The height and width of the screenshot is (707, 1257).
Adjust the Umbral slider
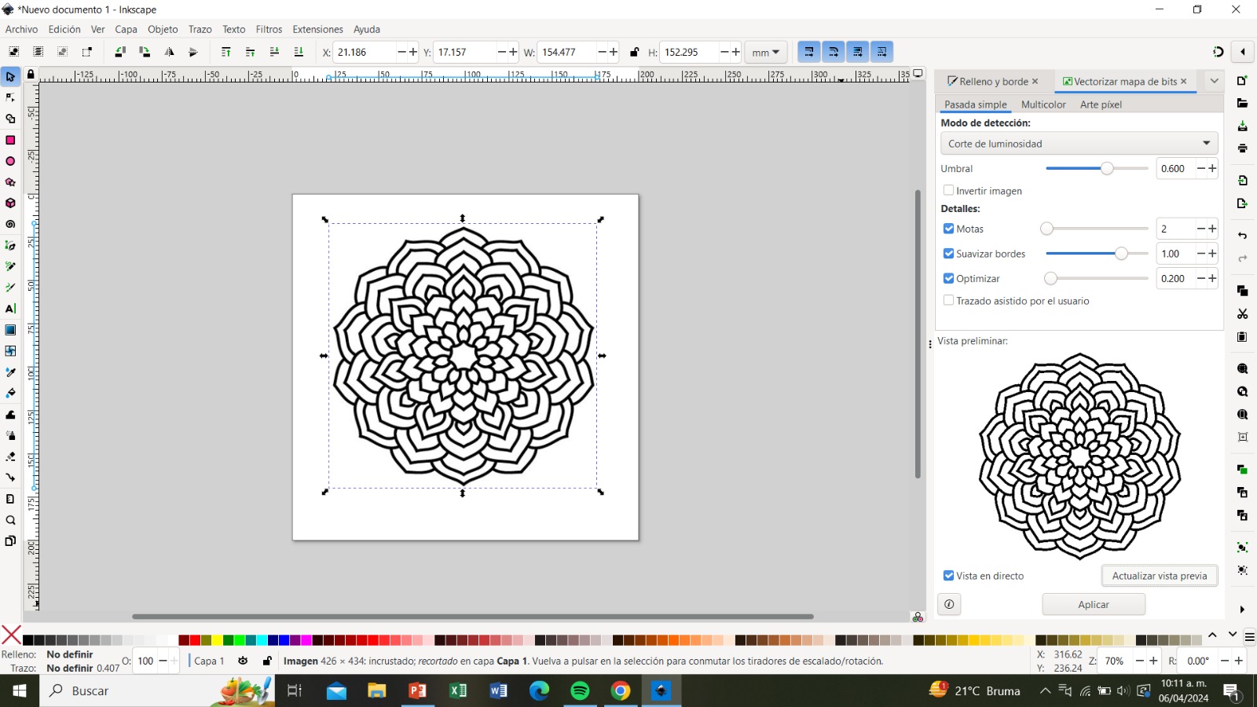pos(1097,168)
